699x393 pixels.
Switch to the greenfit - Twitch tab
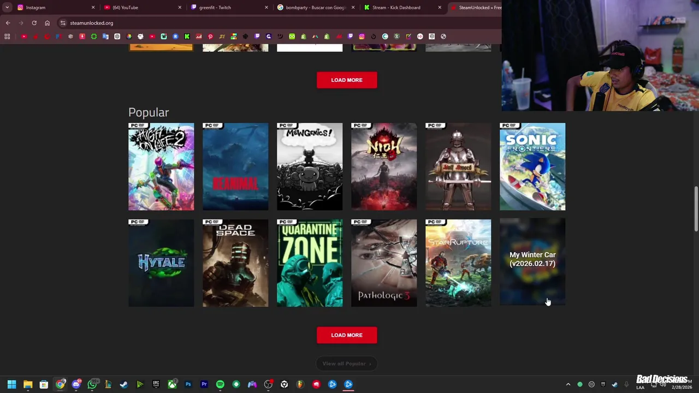pyautogui.click(x=229, y=8)
